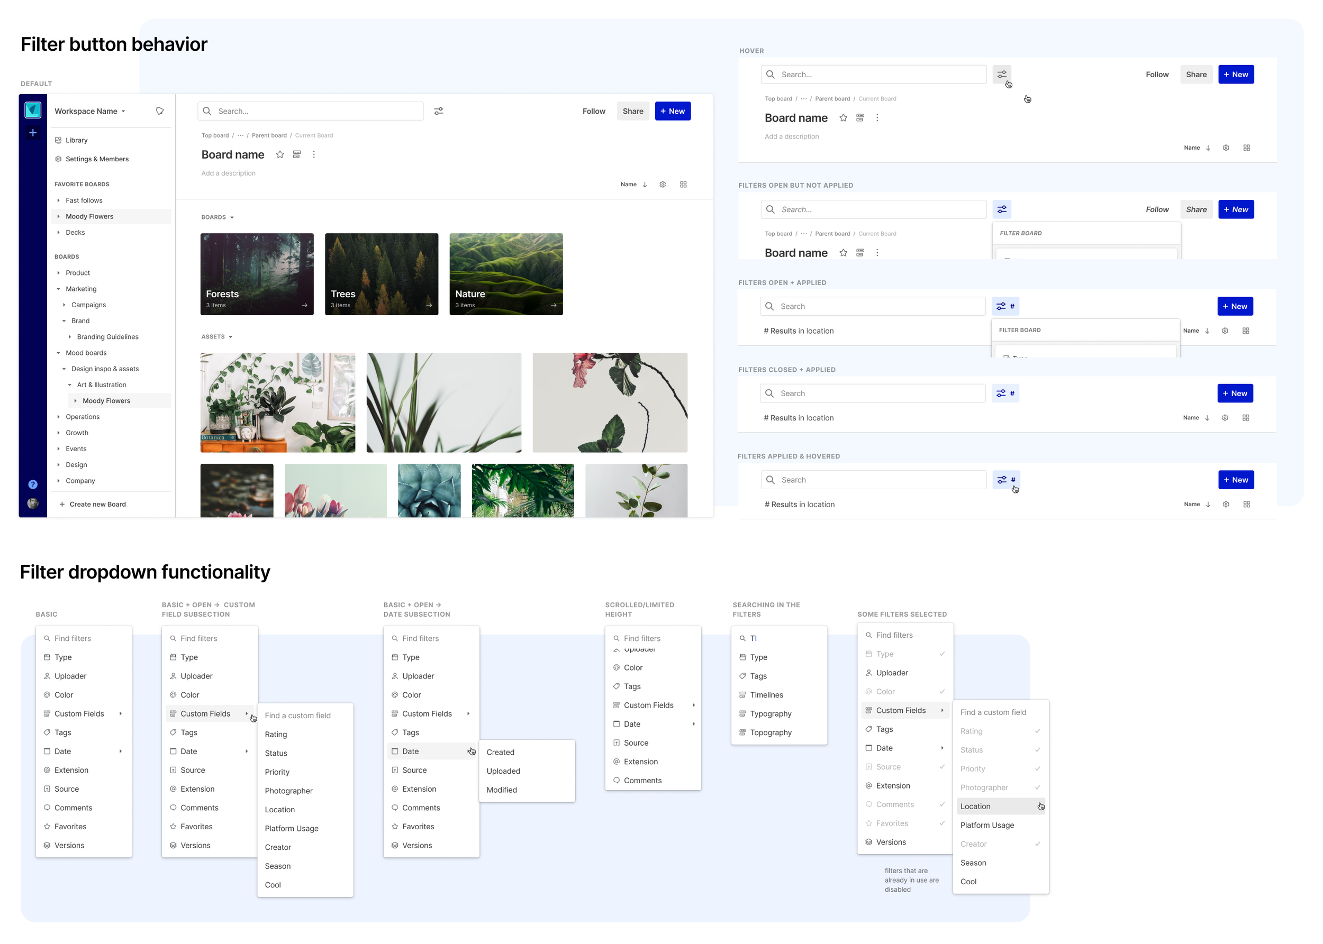Open the help question mark icon
This screenshot has height=944, width=1323.
click(x=33, y=484)
